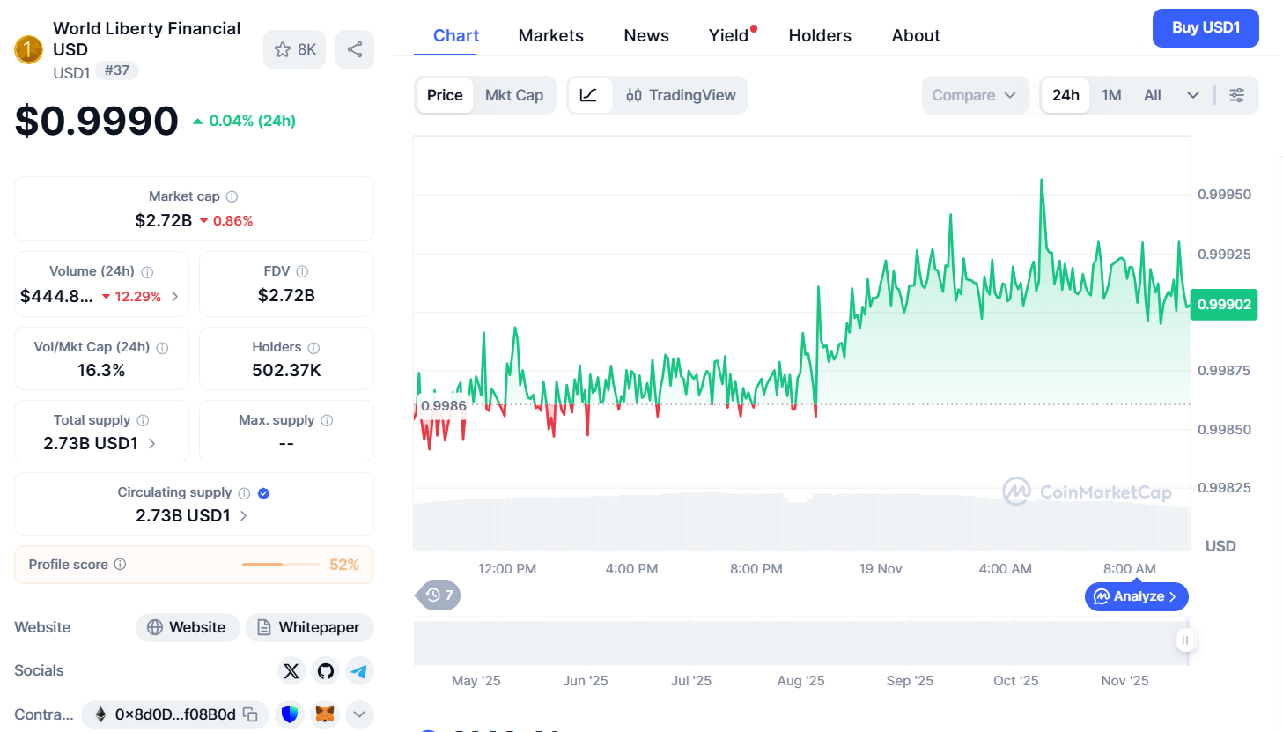Click the Buy USD1 button

point(1205,27)
